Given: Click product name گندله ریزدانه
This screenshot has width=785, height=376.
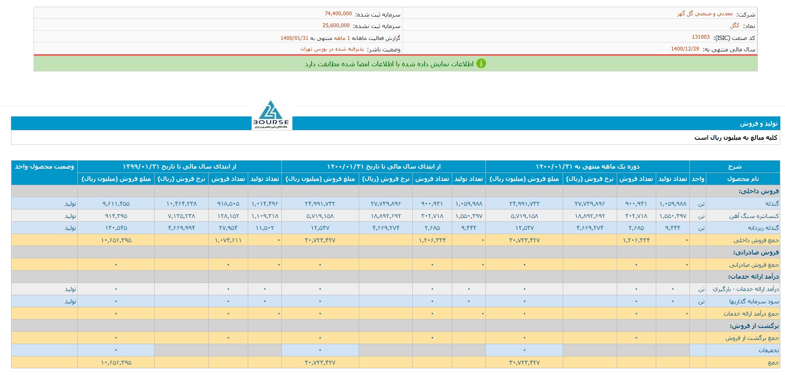Looking at the screenshot, I should point(763,228).
